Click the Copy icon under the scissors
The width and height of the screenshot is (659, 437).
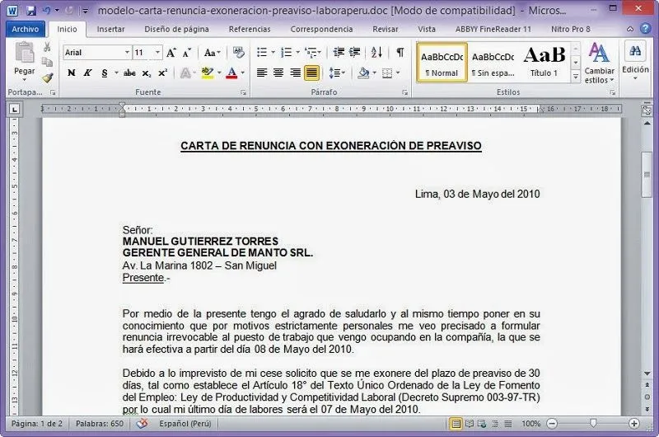pyautogui.click(x=47, y=62)
